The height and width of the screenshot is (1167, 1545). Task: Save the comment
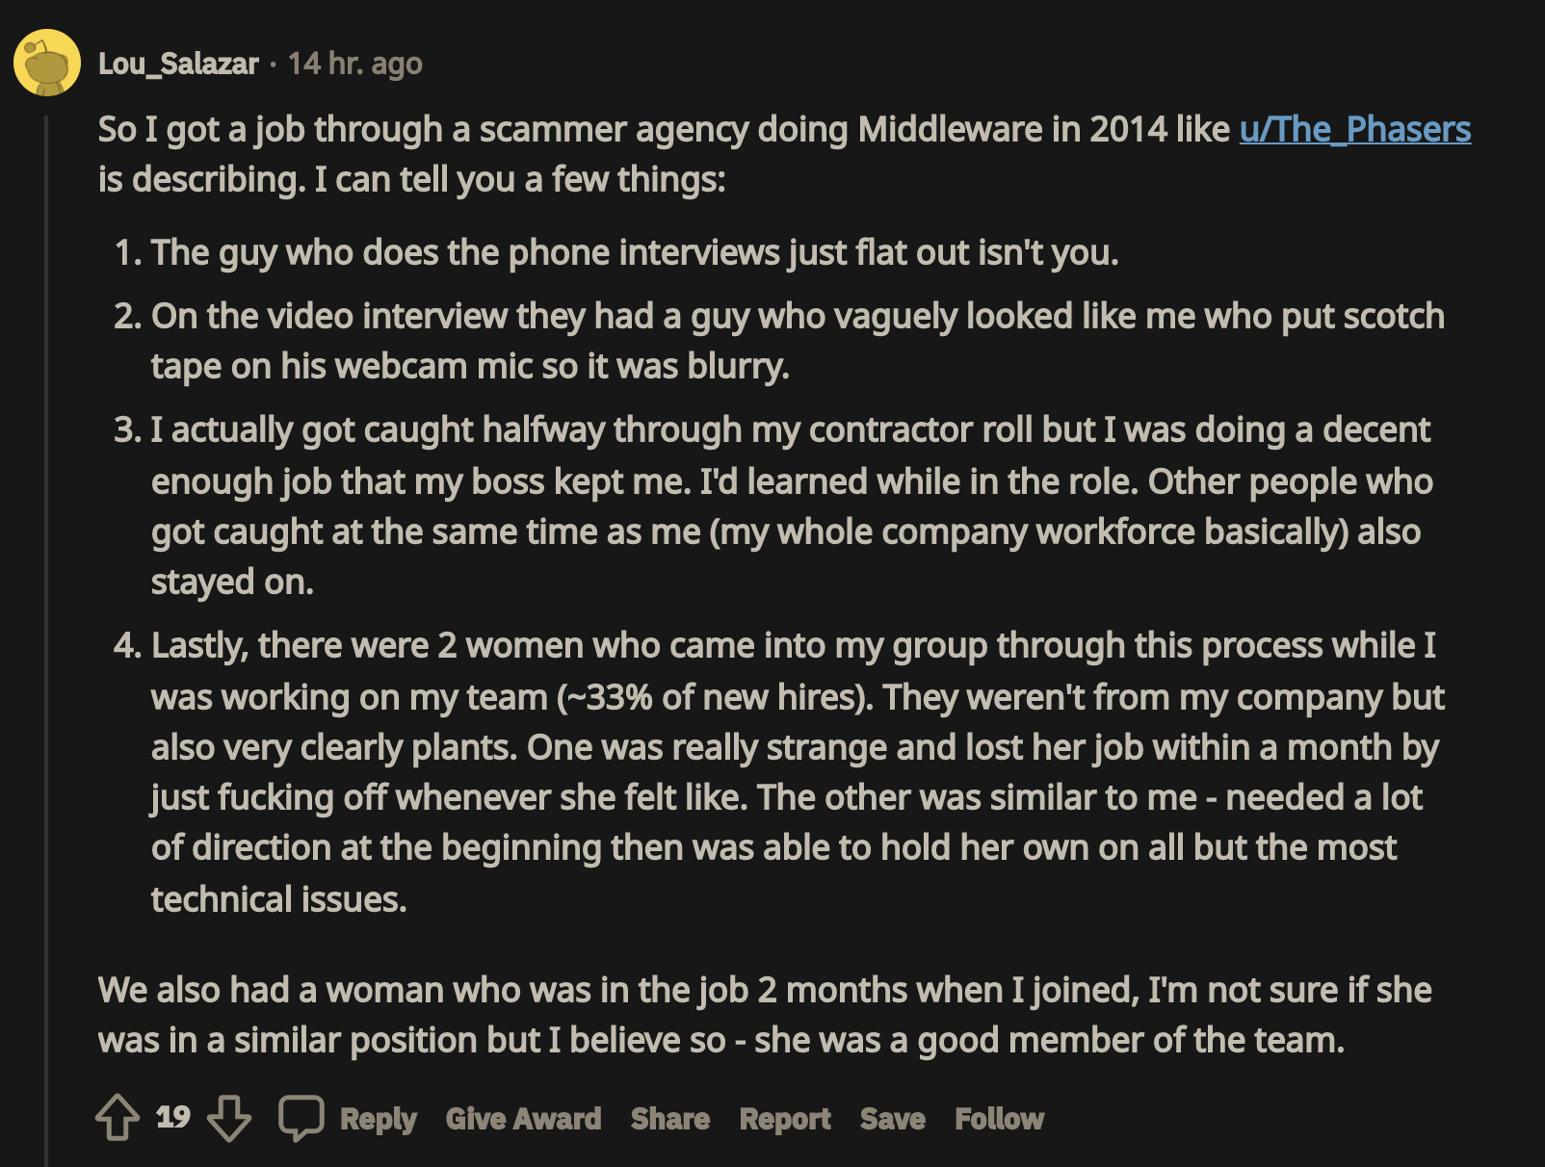coord(893,1119)
